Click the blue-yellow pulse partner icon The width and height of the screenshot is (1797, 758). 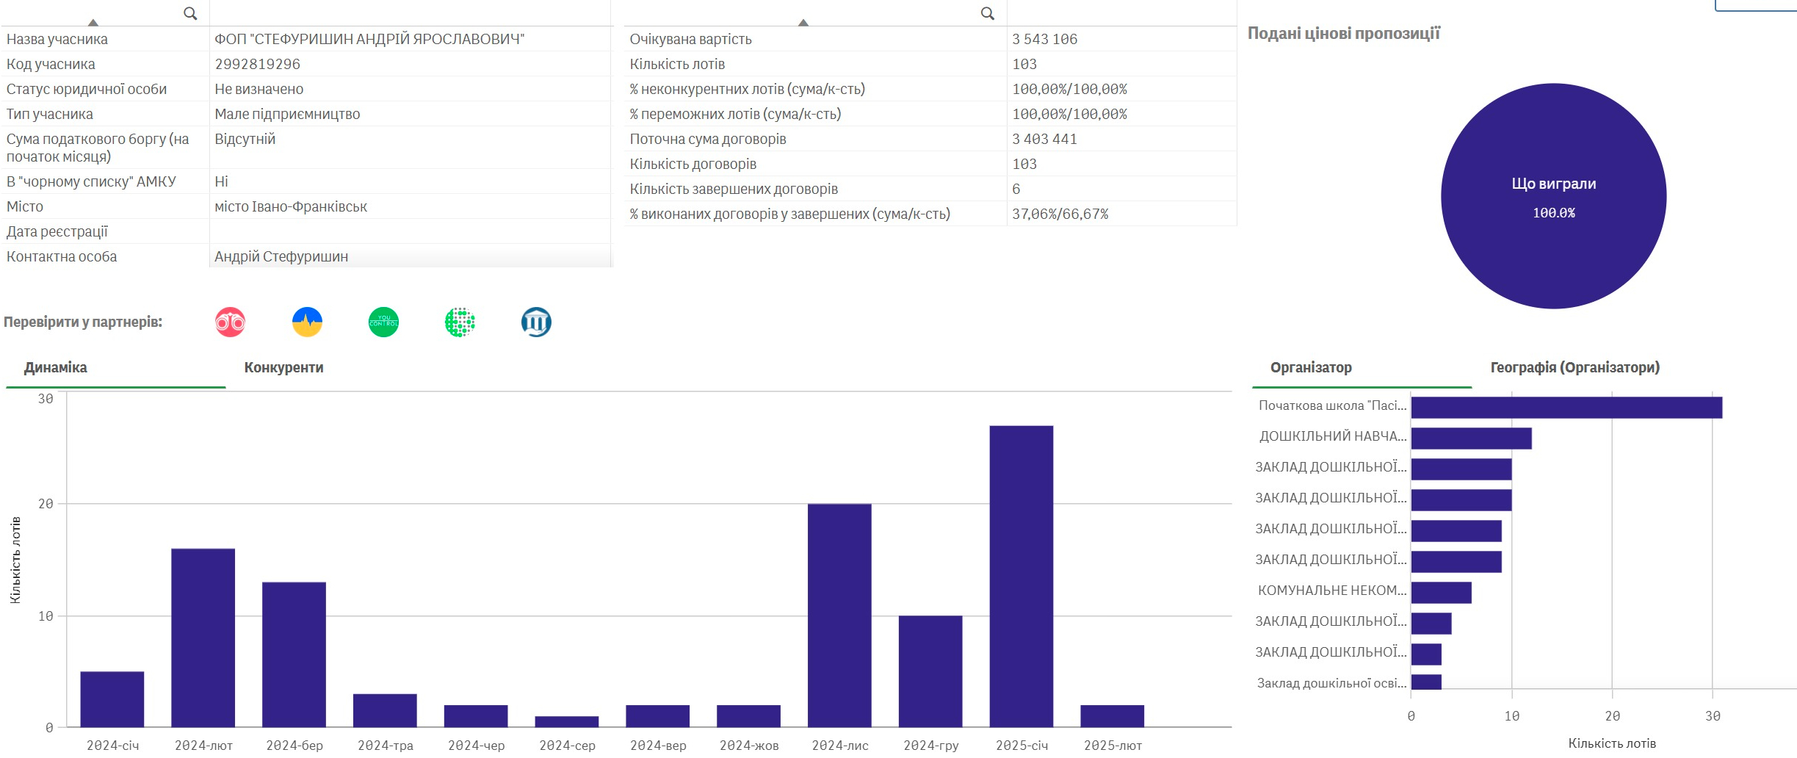pyautogui.click(x=307, y=322)
